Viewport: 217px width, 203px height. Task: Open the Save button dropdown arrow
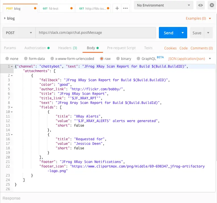click(208, 33)
